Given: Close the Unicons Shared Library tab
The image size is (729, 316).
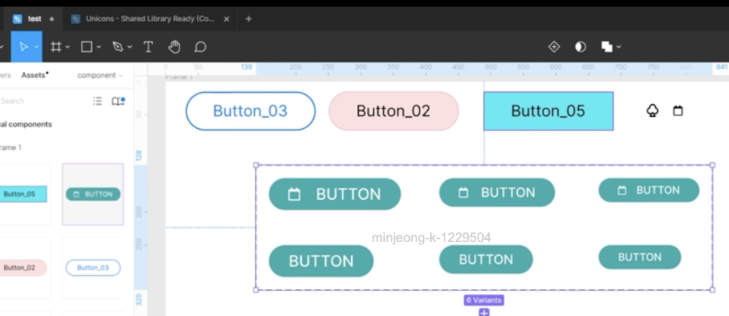Looking at the screenshot, I should click(x=226, y=19).
